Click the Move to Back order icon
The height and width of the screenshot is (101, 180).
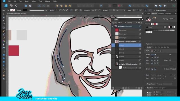tap(57, 6)
